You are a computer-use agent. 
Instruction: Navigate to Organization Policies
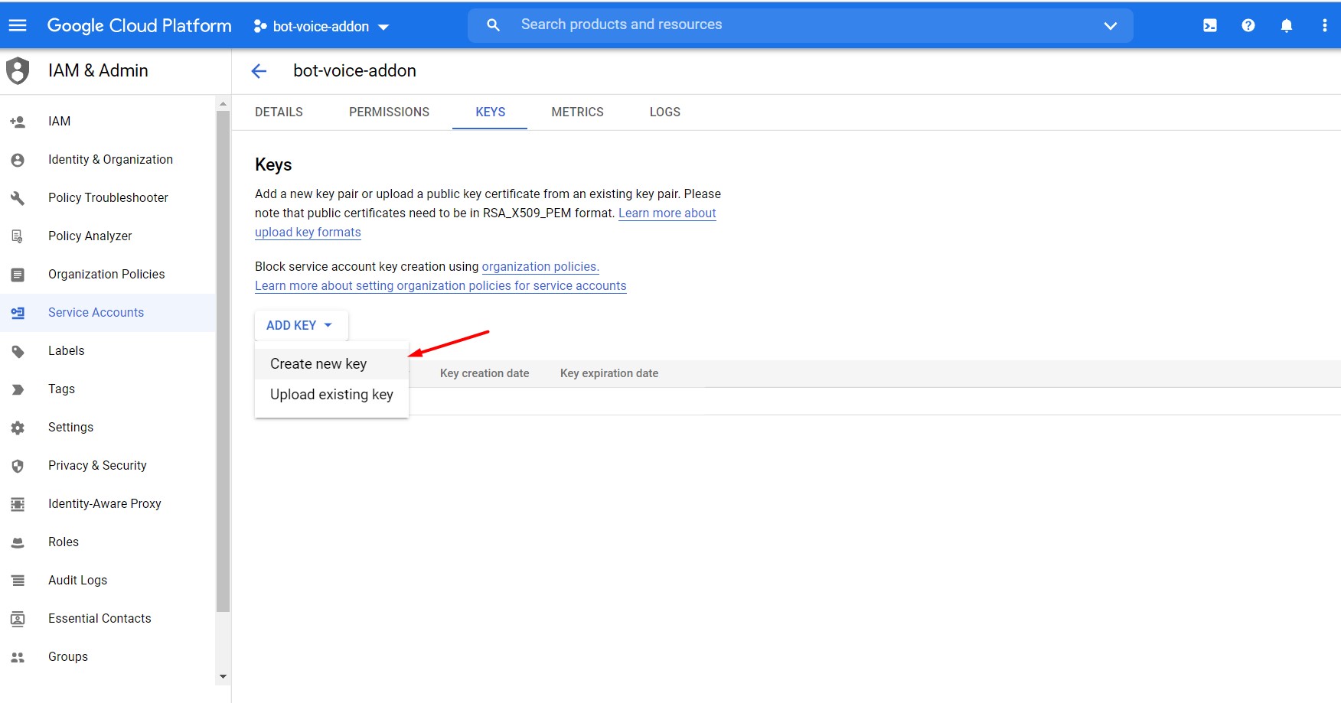tap(108, 275)
